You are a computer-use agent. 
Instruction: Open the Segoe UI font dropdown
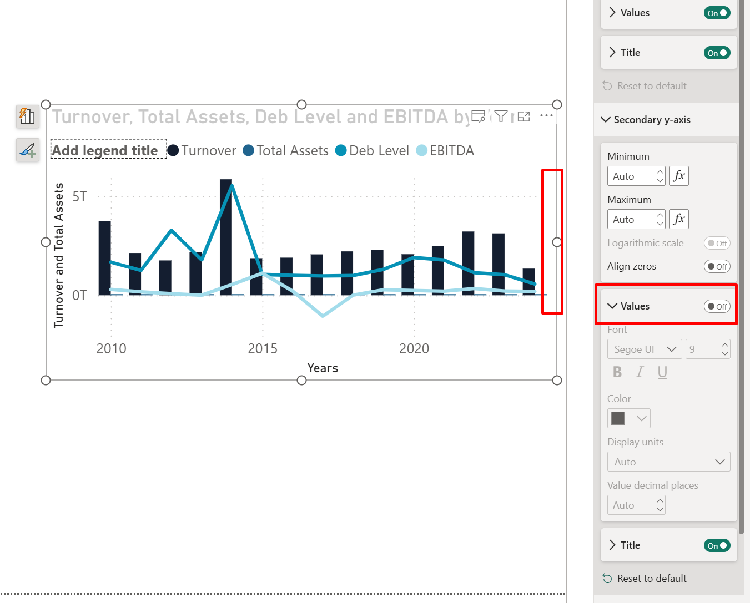click(x=645, y=349)
